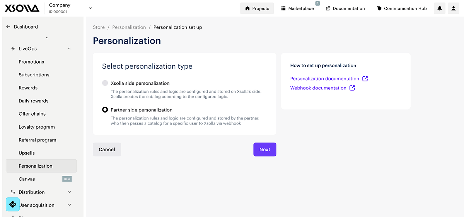Expand the User acquisition section chevron
Viewport: 464px width, 217px height.
(69, 205)
